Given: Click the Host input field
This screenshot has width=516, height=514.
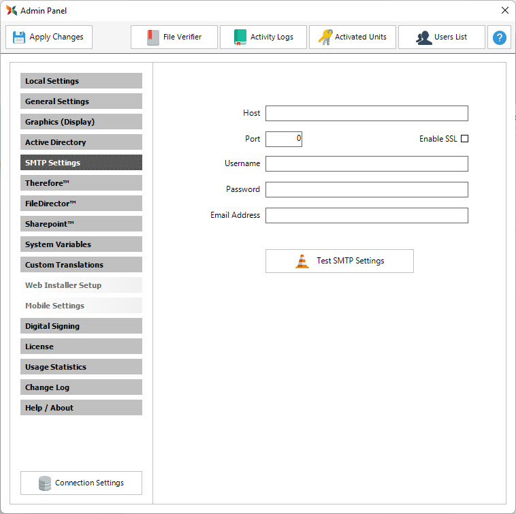Looking at the screenshot, I should pos(367,113).
